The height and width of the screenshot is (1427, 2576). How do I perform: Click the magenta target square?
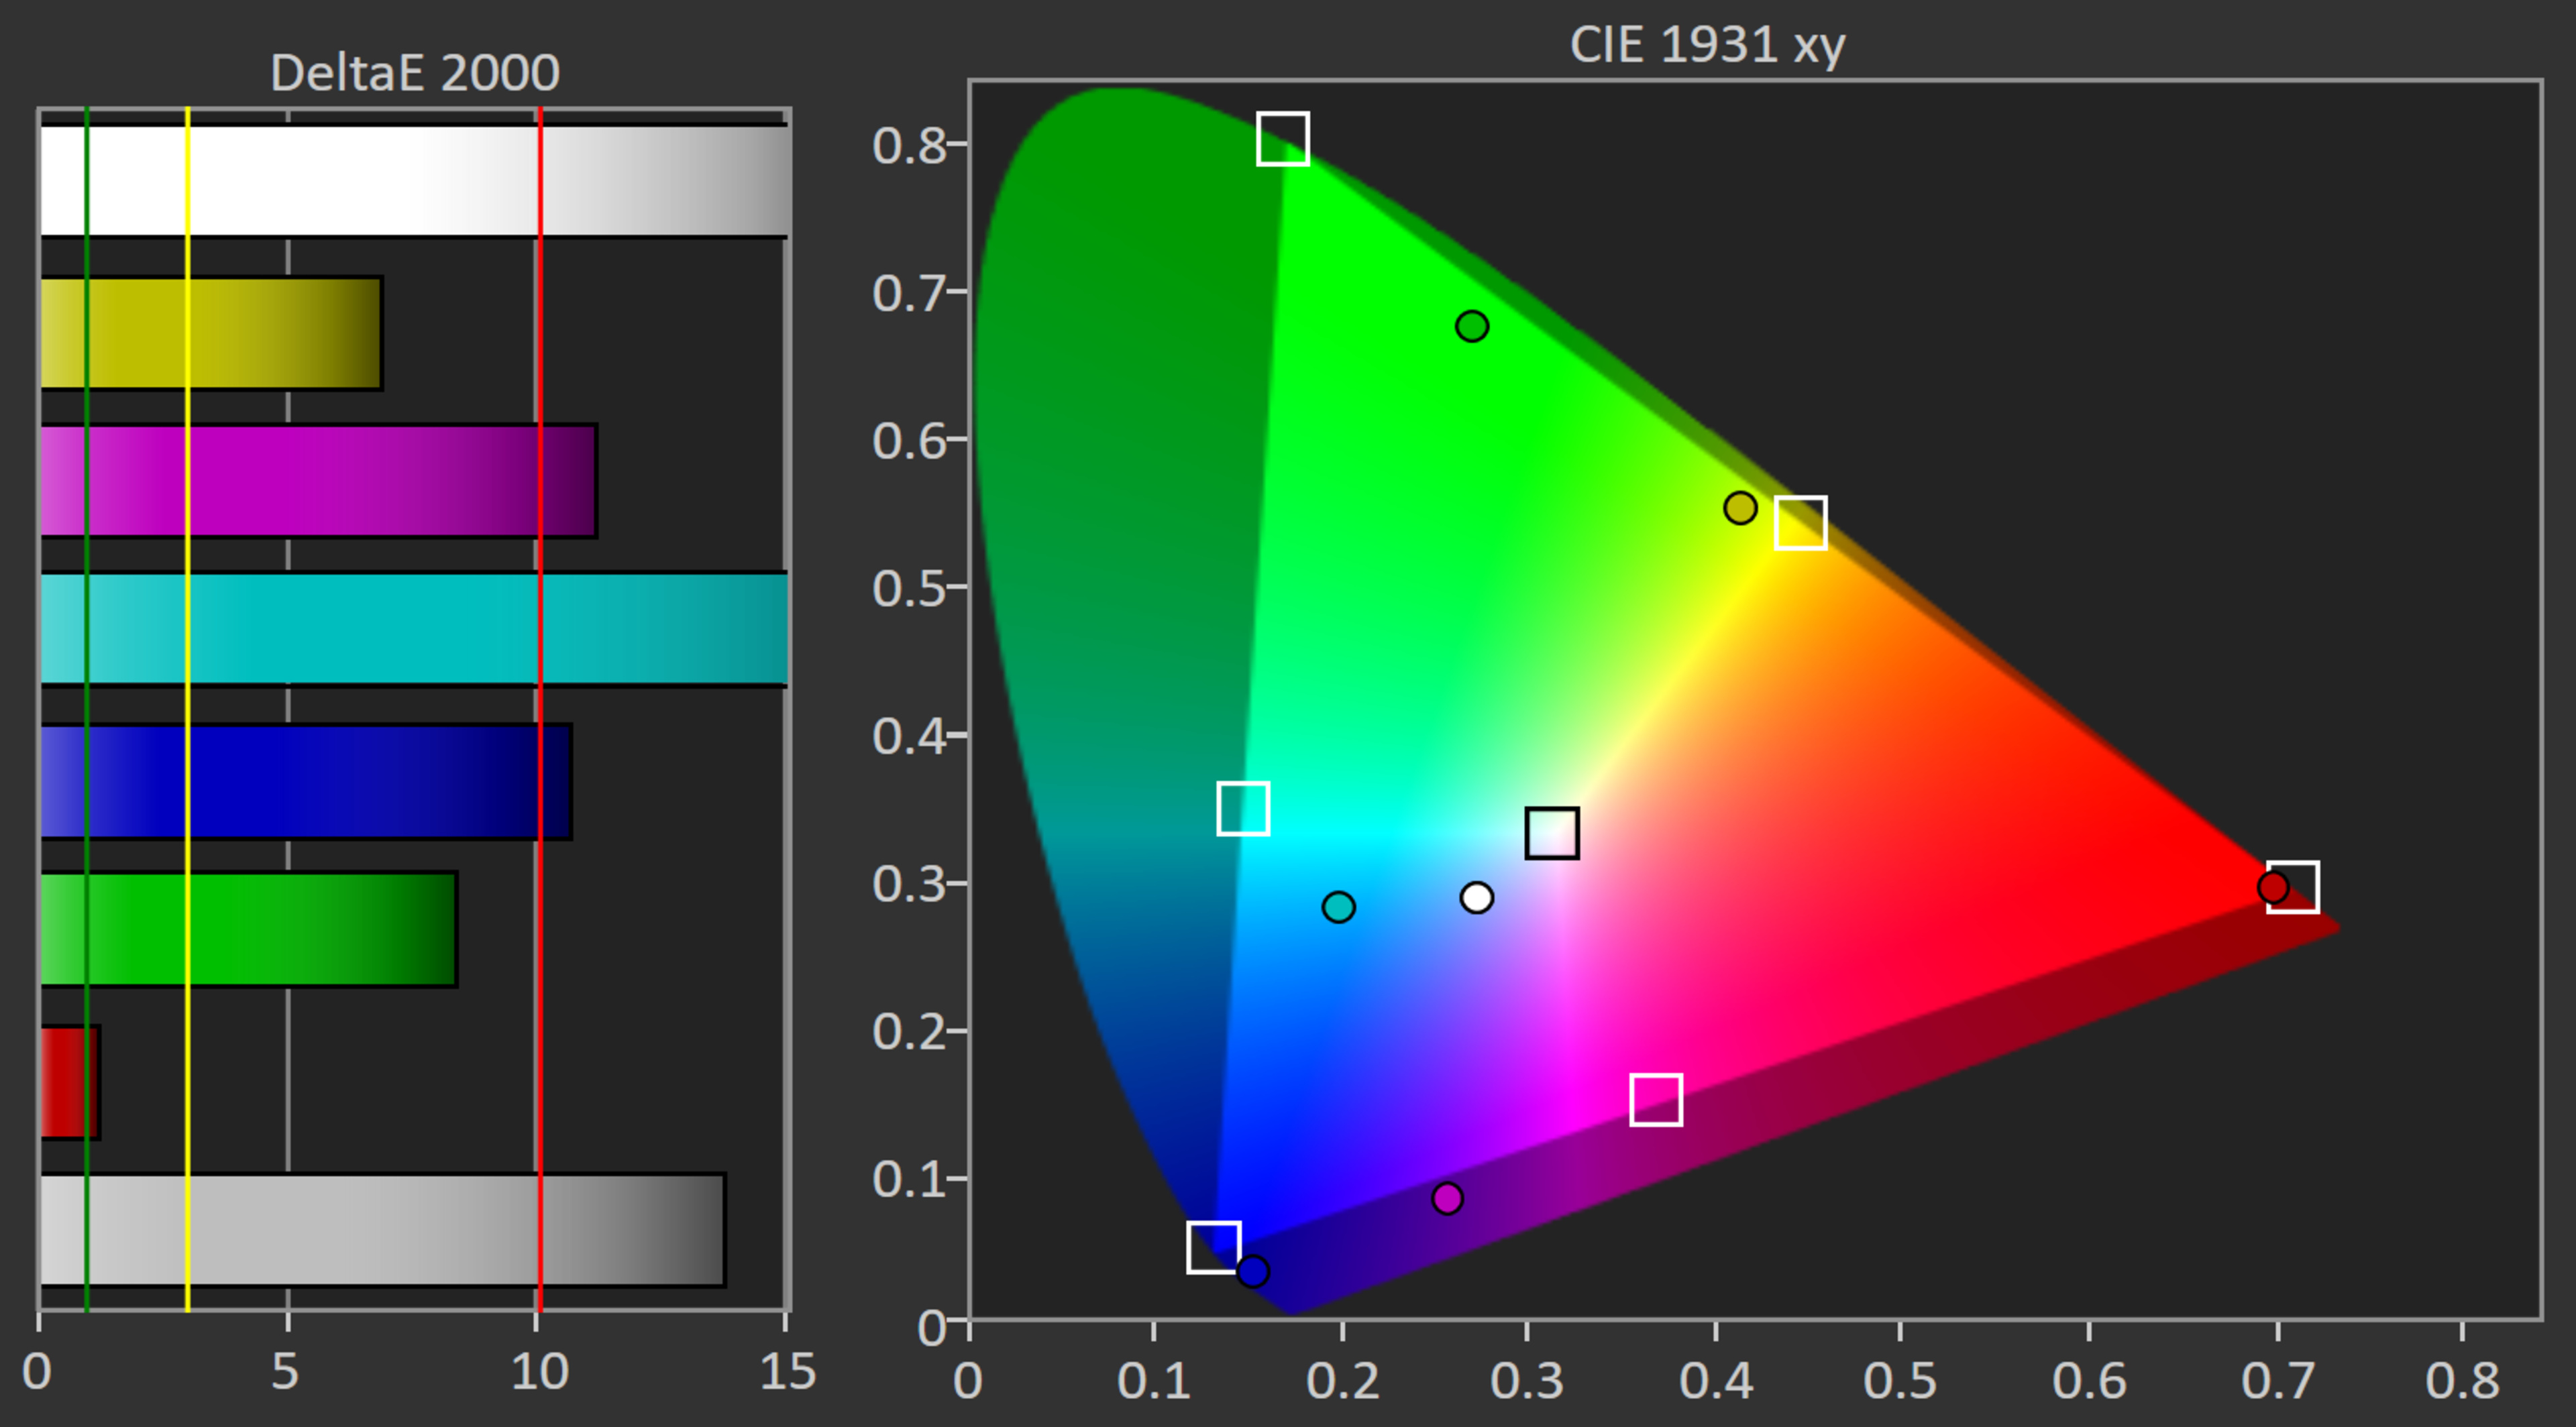1656,1099
